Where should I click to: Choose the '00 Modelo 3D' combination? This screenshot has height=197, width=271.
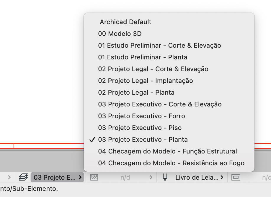point(120,34)
